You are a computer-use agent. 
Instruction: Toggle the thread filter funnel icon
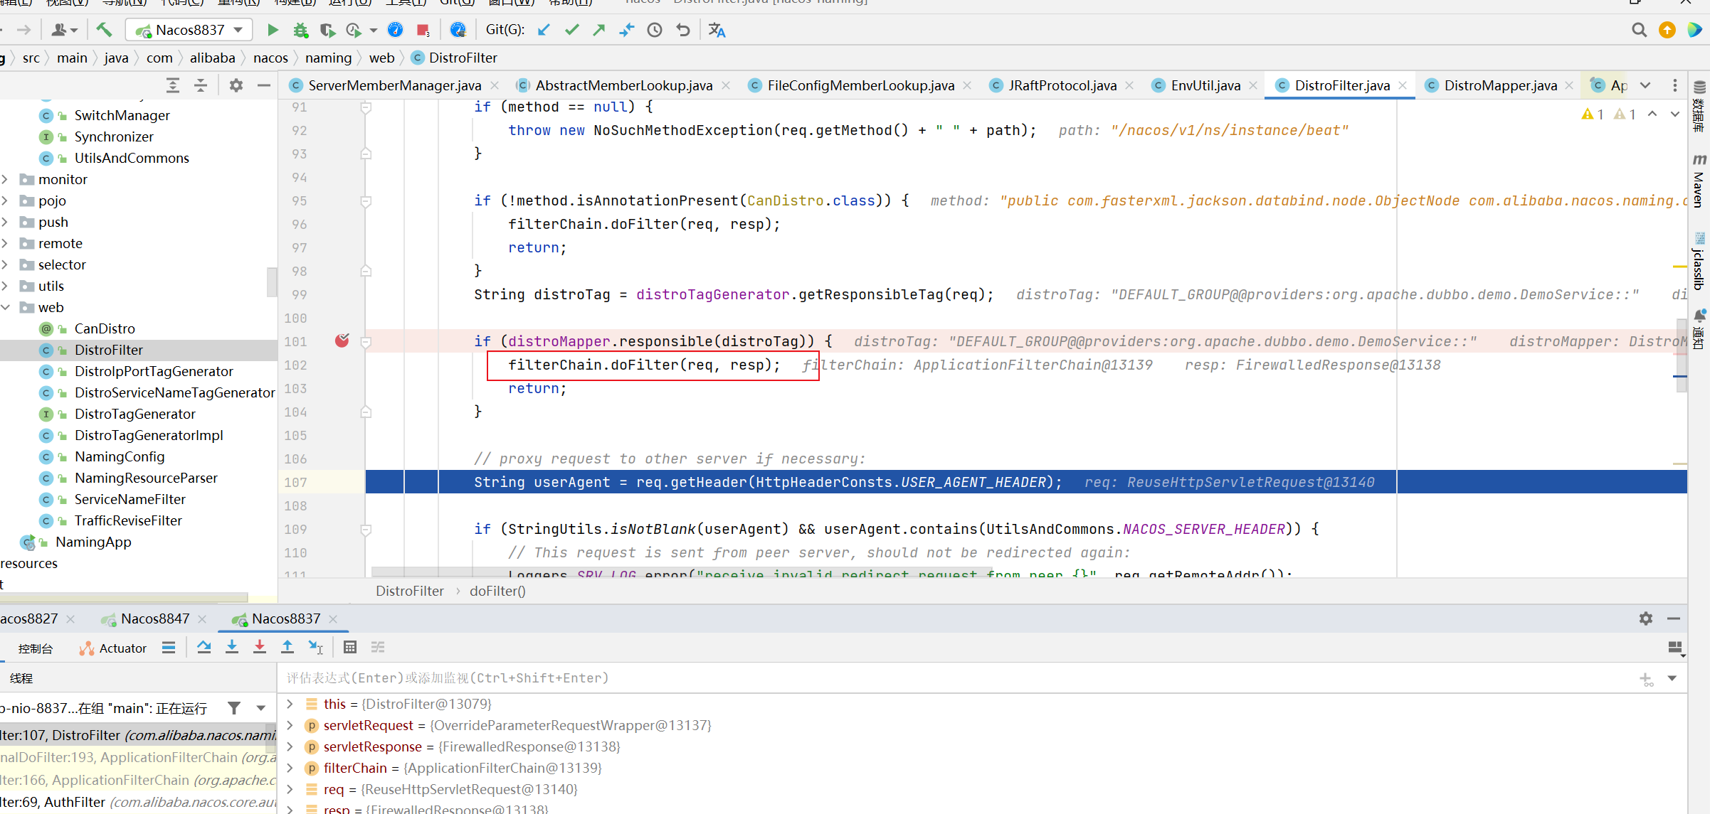[234, 708]
